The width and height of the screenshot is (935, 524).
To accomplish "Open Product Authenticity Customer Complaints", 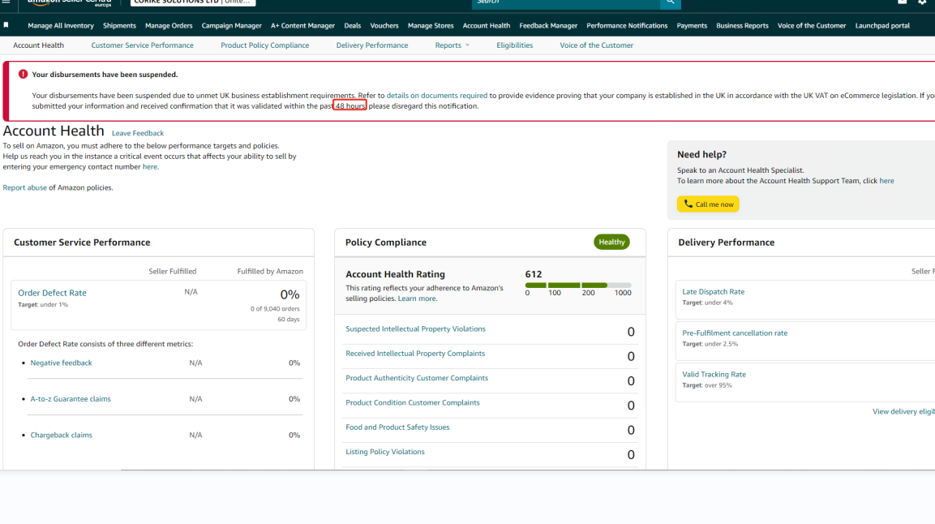I will (x=417, y=378).
